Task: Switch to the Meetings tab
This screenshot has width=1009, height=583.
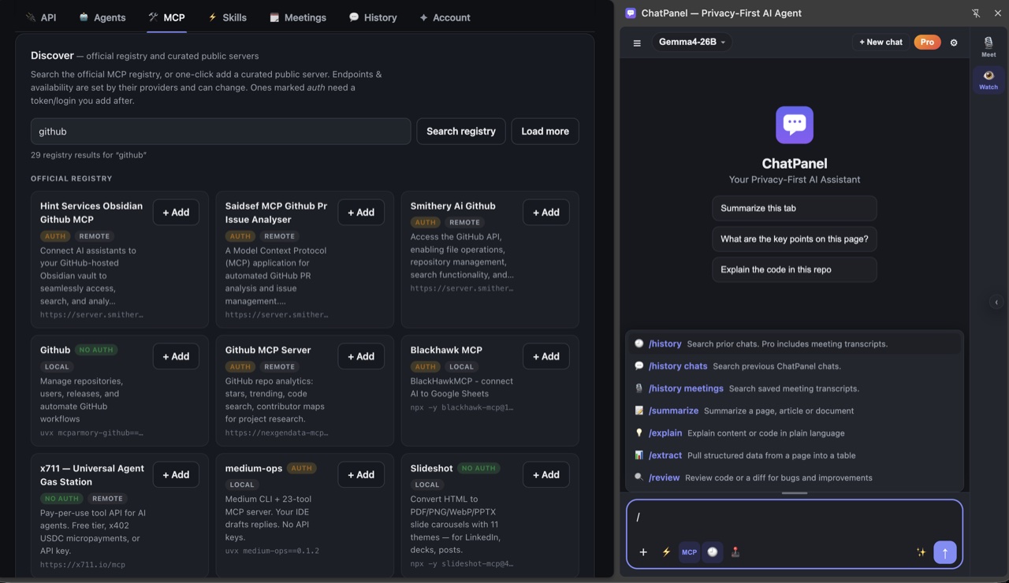Action: 298,17
